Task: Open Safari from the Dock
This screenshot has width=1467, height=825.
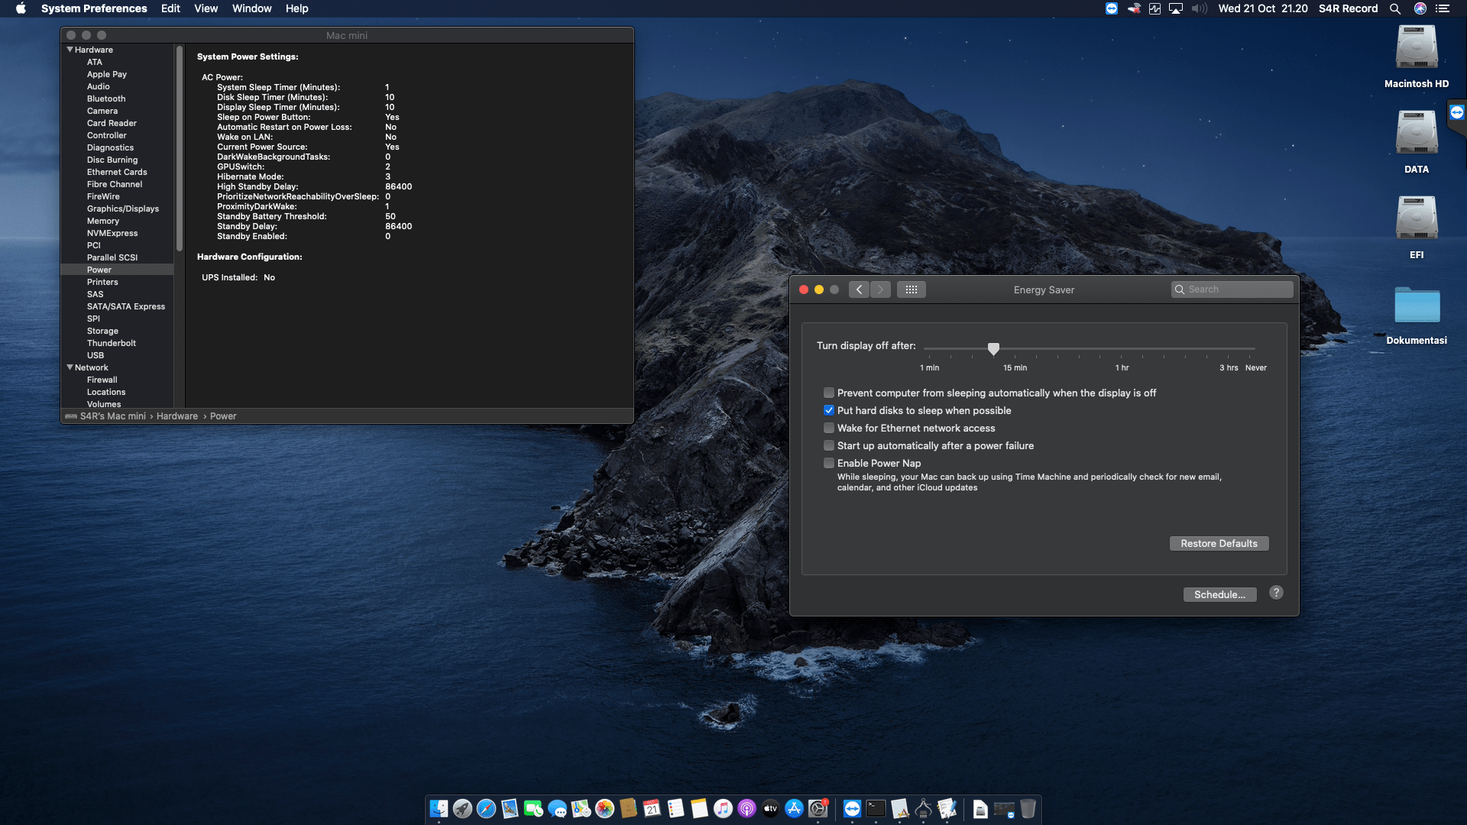Action: 485,808
